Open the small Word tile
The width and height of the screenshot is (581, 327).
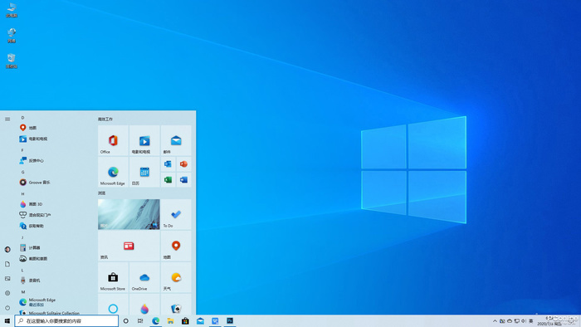(x=183, y=179)
